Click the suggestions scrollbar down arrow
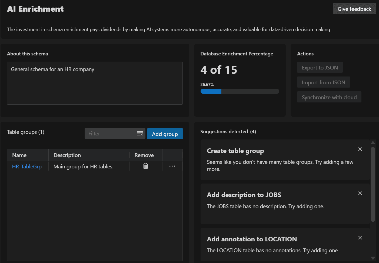The image size is (379, 263). [373, 259]
